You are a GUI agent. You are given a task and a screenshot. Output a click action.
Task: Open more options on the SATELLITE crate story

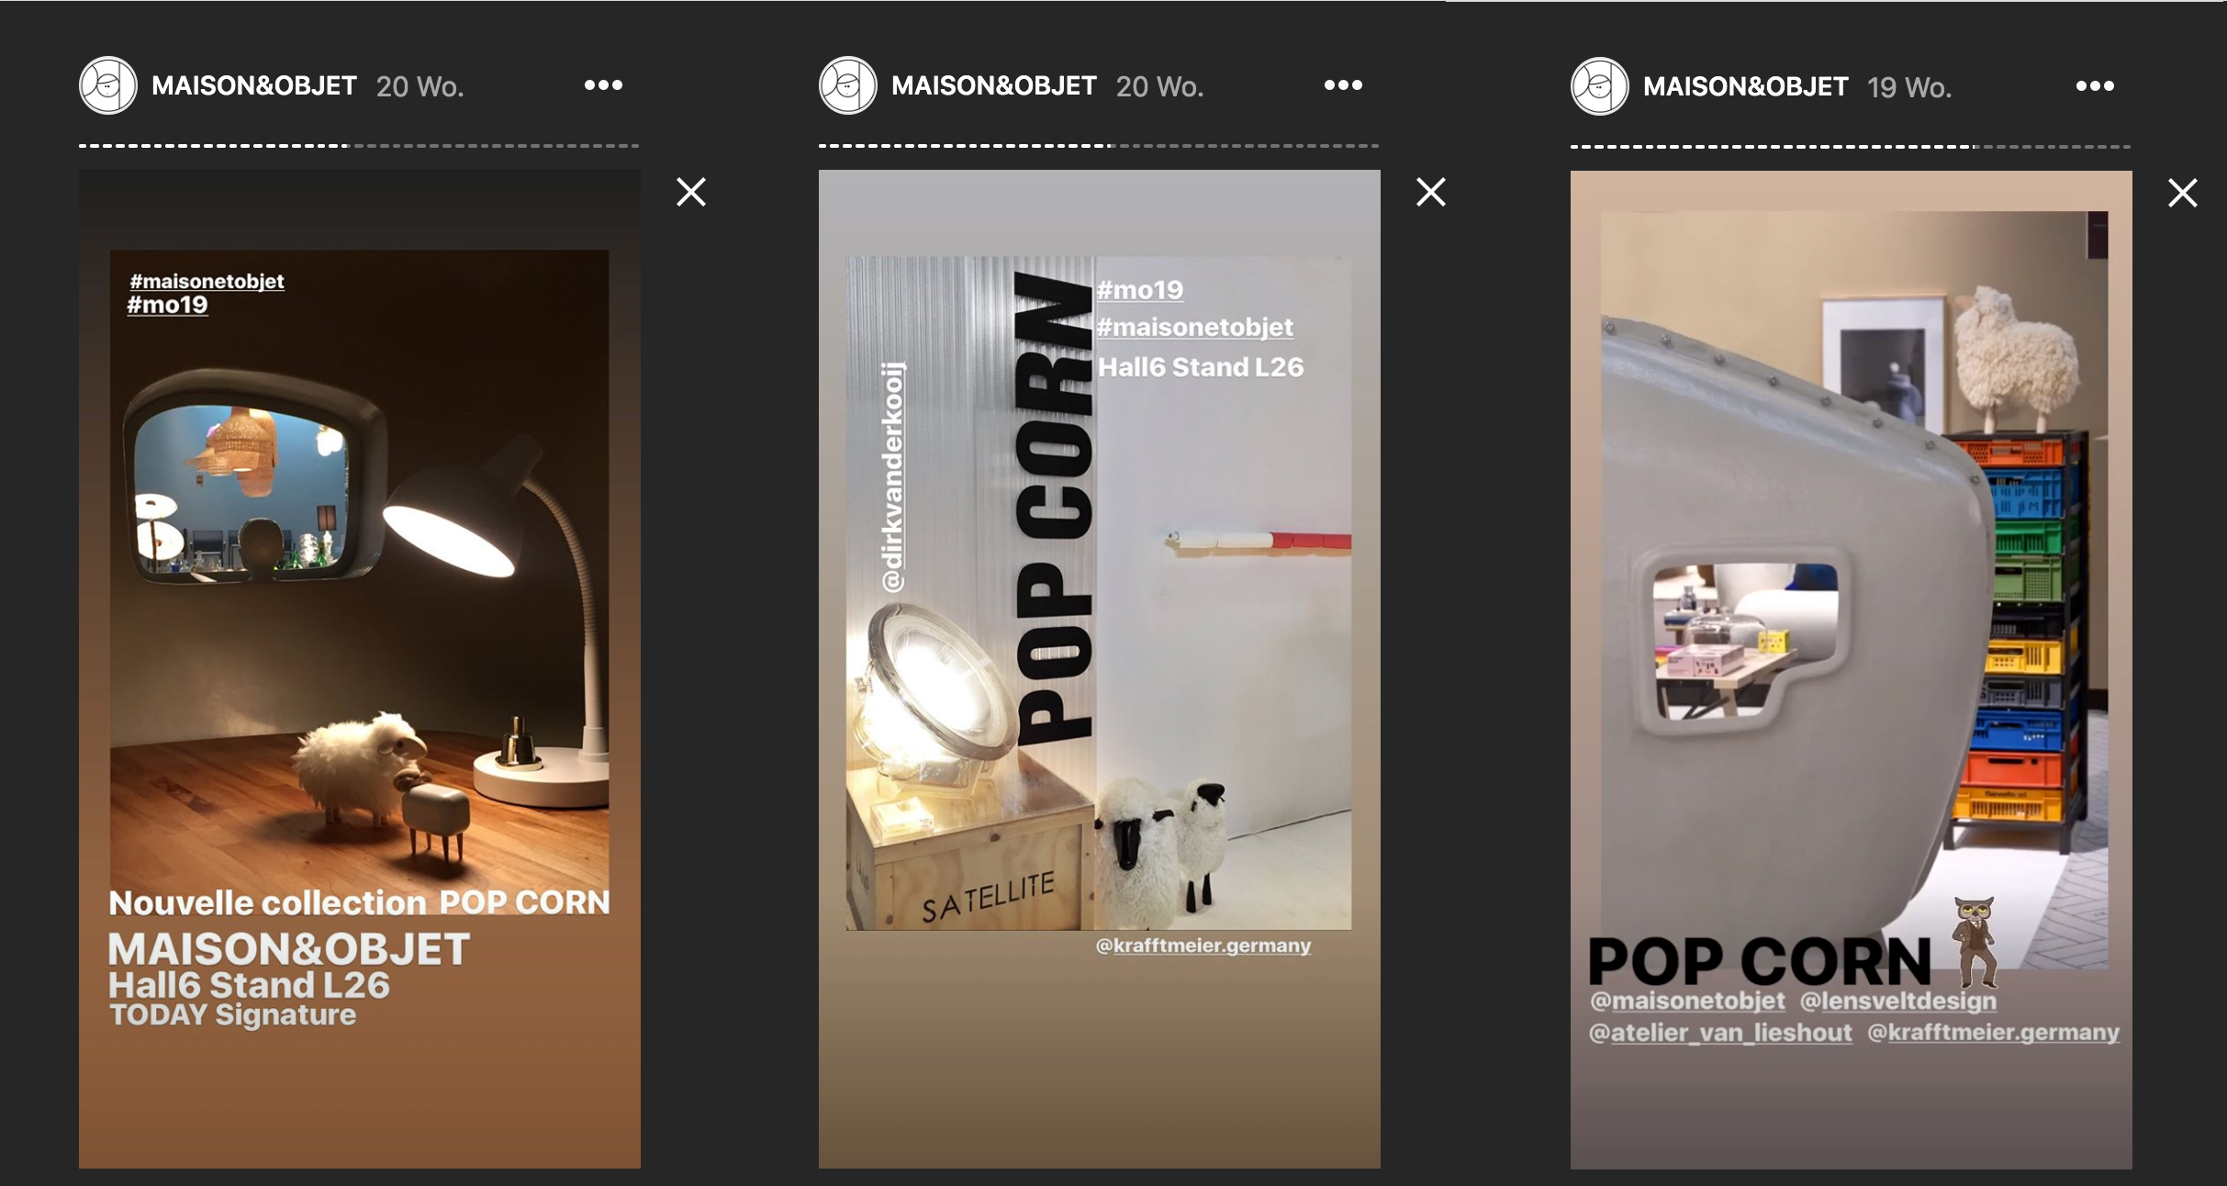coord(1343,85)
